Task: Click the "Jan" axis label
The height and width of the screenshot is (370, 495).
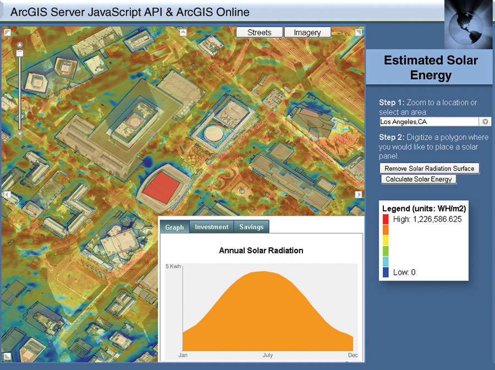Action: (183, 355)
